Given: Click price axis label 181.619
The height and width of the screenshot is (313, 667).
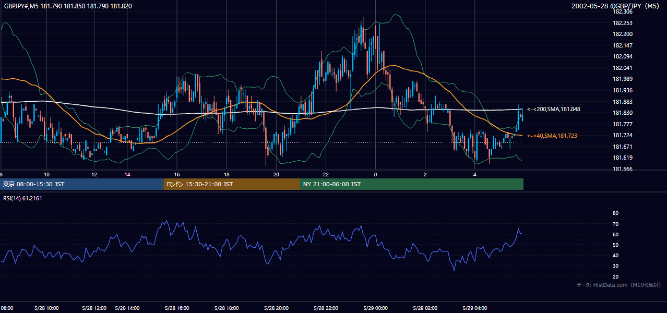Looking at the screenshot, I should pos(622,158).
